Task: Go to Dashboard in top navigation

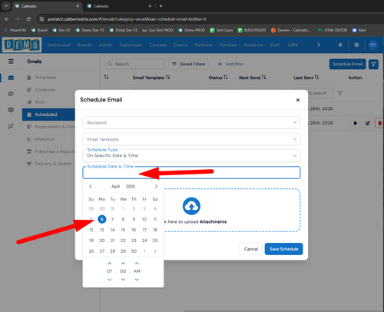Action: pos(58,45)
